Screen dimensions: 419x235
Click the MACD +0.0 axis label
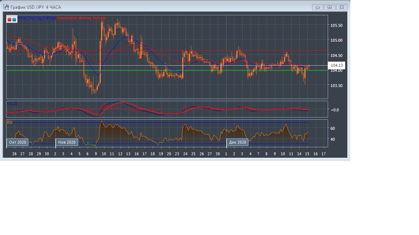(335, 110)
